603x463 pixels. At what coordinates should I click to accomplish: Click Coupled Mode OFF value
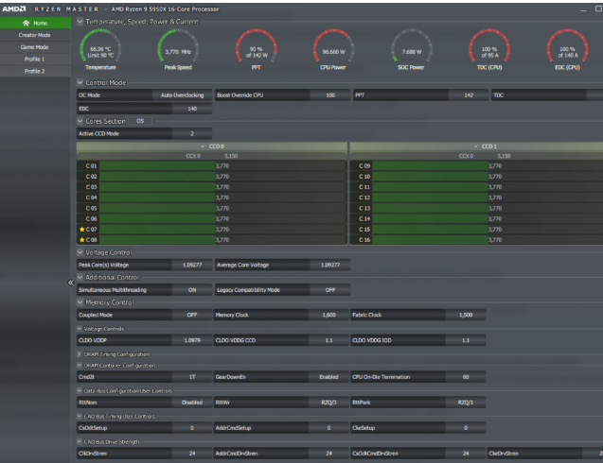192,316
